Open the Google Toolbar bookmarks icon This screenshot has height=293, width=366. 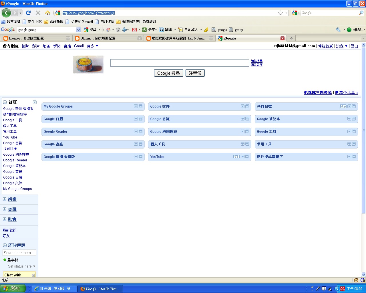pyautogui.click(x=108, y=30)
